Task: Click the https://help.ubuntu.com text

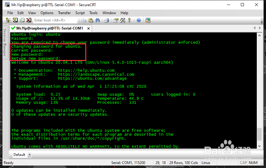Action: point(86,70)
